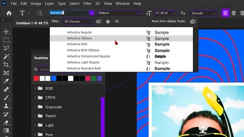Select the Clone Stamp tool
244x137 pixels.
pyautogui.click(x=6, y=106)
